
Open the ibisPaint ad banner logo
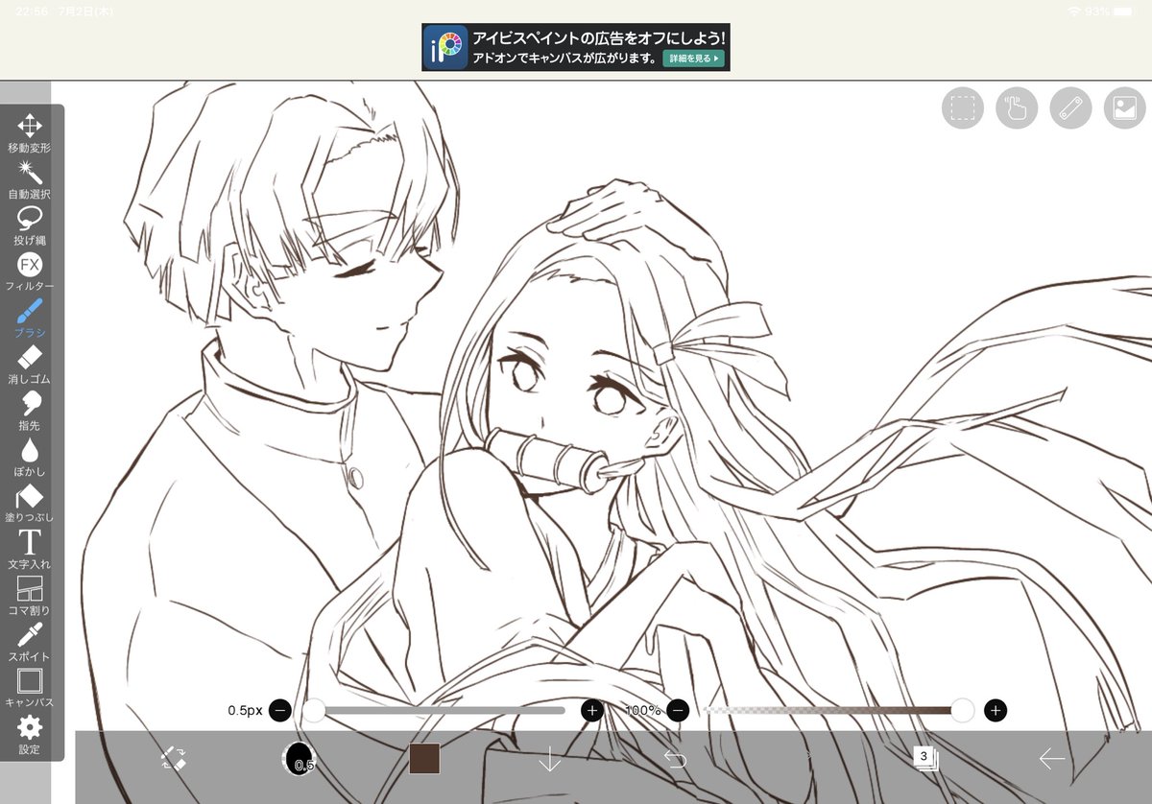tap(446, 47)
